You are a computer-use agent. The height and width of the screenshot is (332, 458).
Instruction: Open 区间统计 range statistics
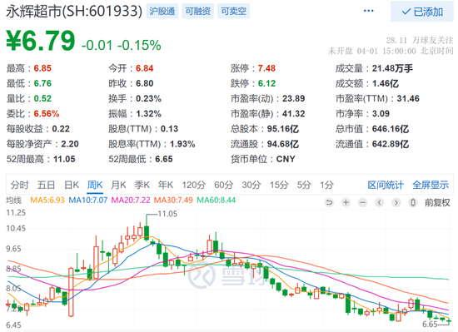point(386,185)
